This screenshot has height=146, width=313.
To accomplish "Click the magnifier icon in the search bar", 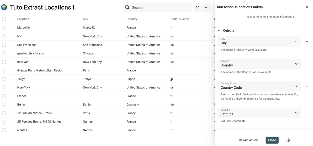I will [127, 7].
